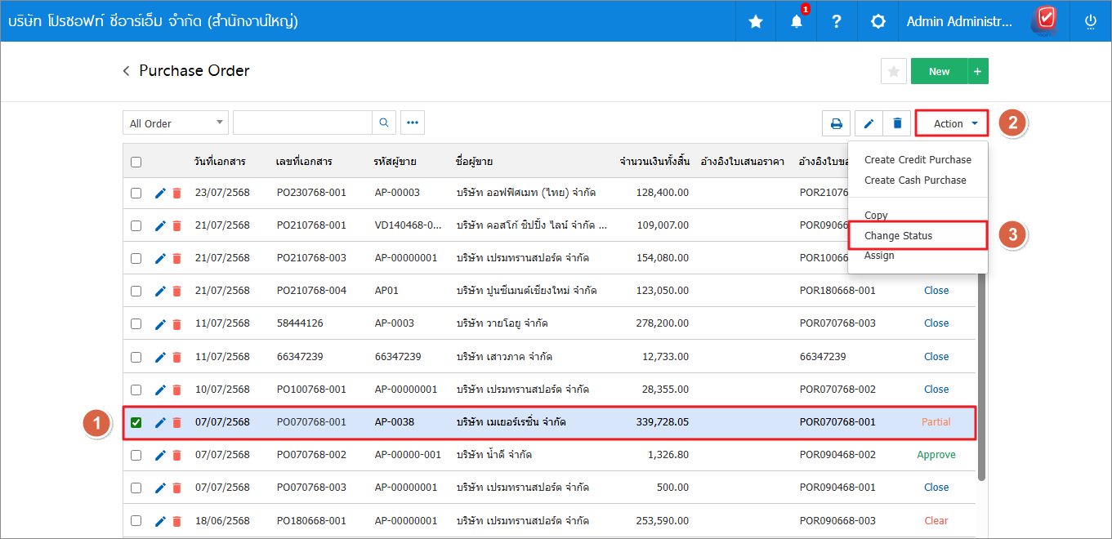This screenshot has width=1112, height=539.
Task: Choose Create Credit Purchase menu item
Action: pos(918,160)
